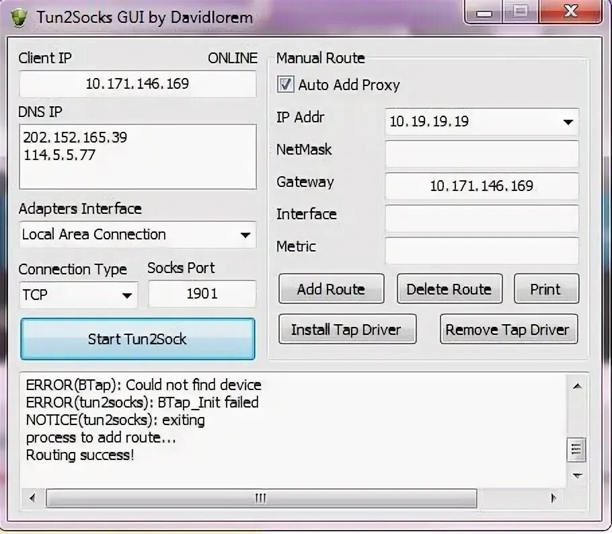Focus the Socks Port field
This screenshot has height=534, width=612.
coord(202,293)
